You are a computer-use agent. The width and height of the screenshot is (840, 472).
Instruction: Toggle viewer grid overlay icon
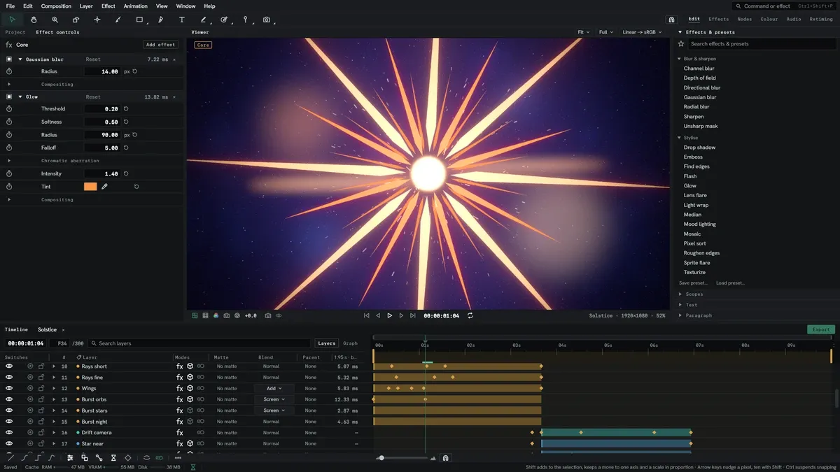click(205, 315)
